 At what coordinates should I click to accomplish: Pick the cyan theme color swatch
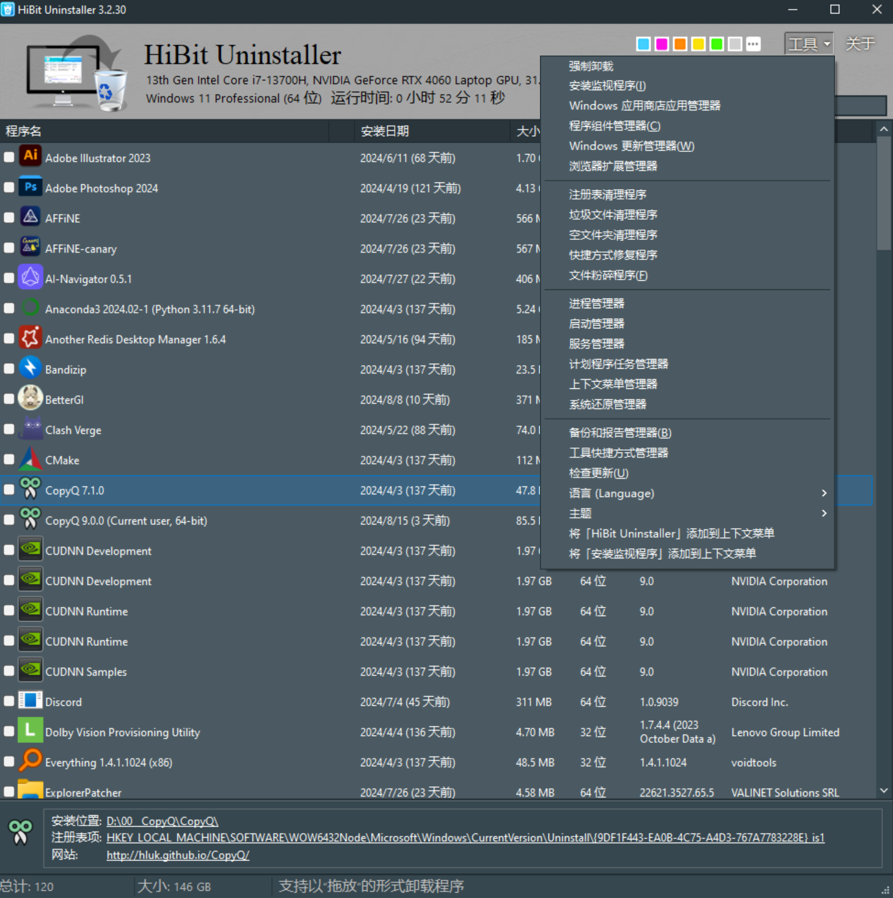(643, 44)
